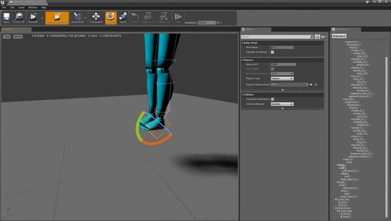The image size is (391, 221).
Task: Open the Asset menu
Action: point(21,7)
